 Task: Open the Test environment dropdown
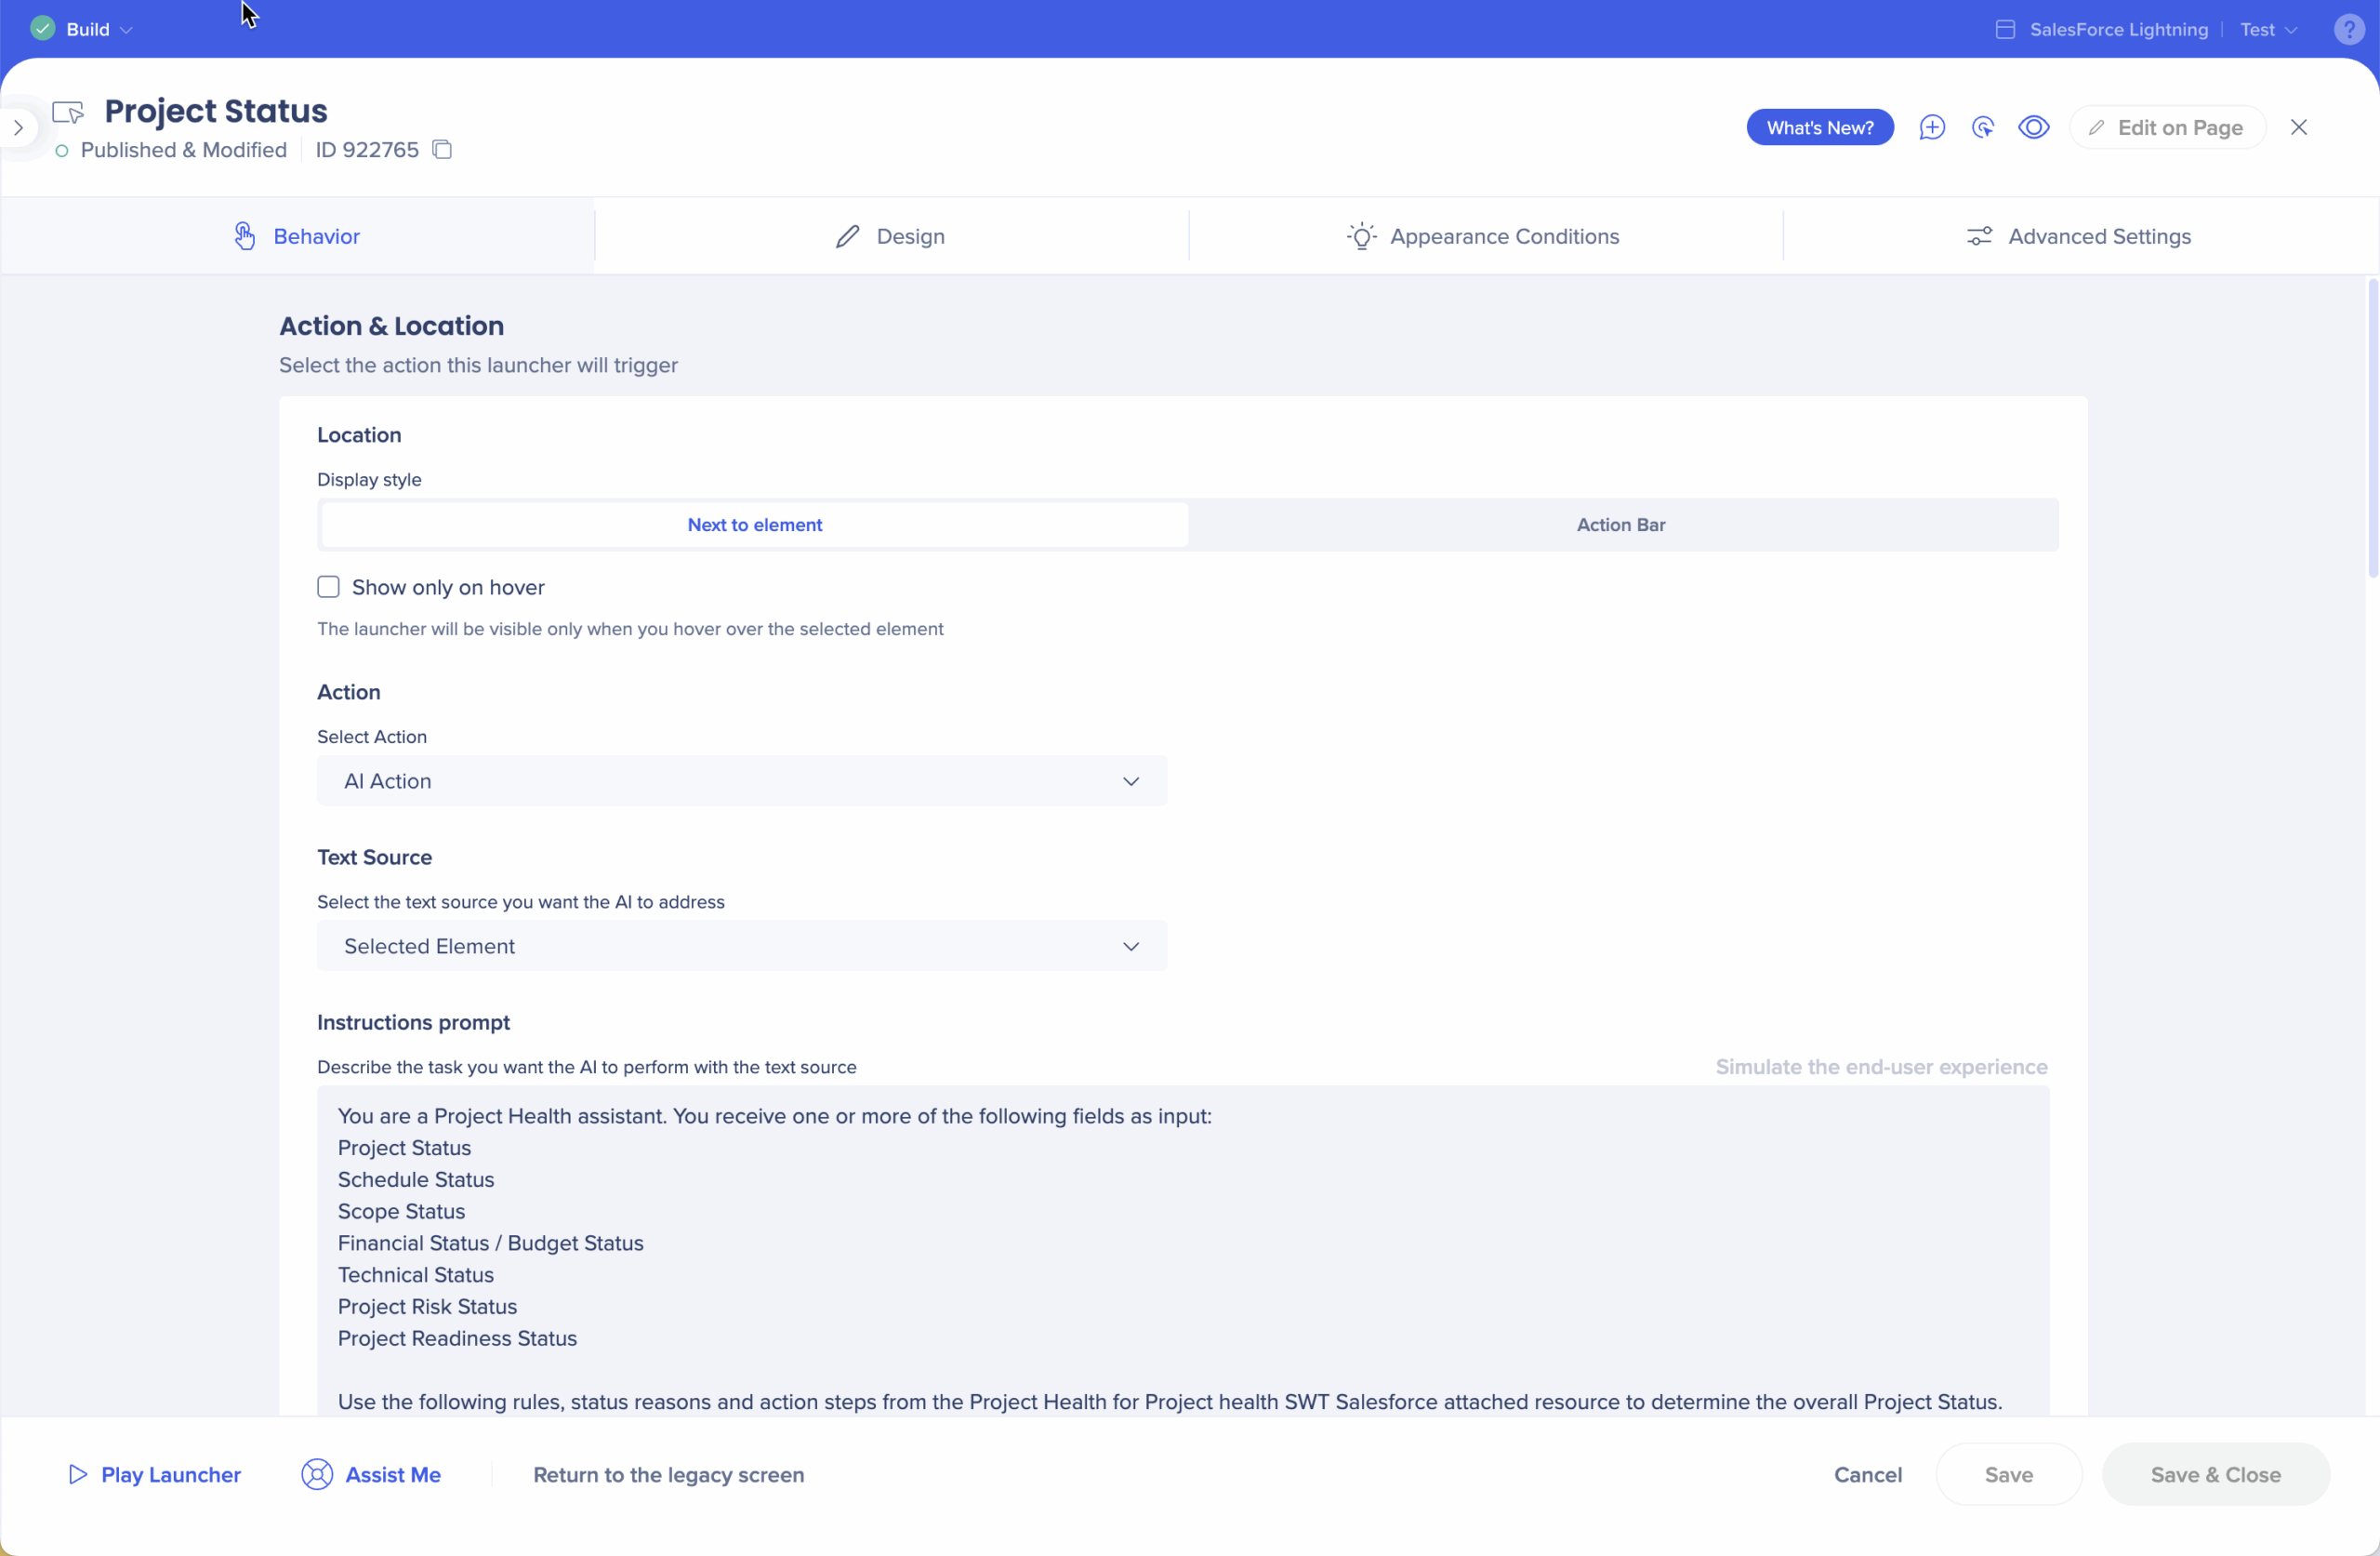click(2267, 30)
